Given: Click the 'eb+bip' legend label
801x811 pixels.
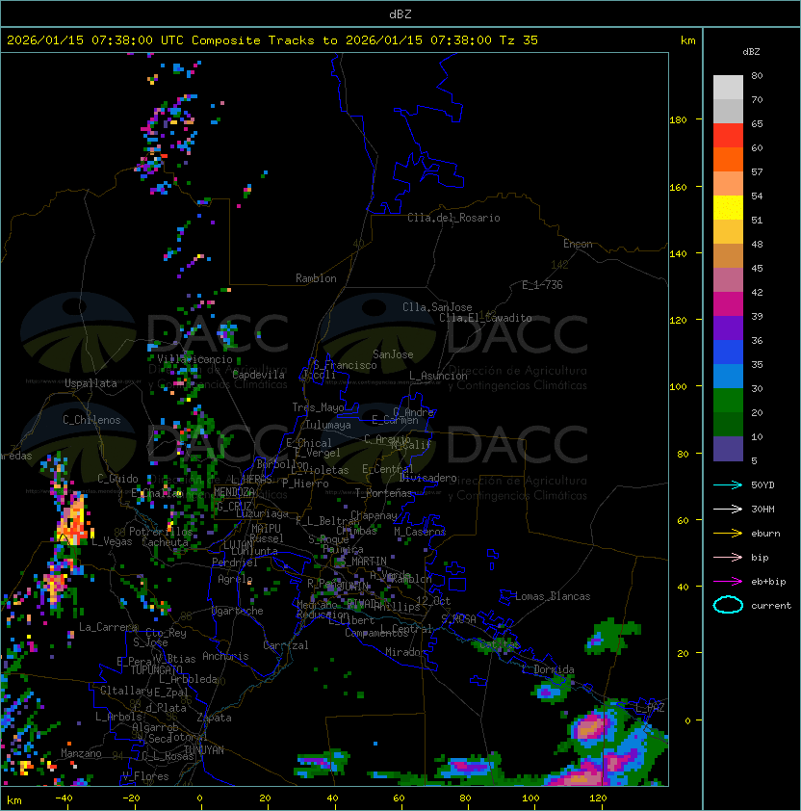Looking at the screenshot, I should (768, 582).
